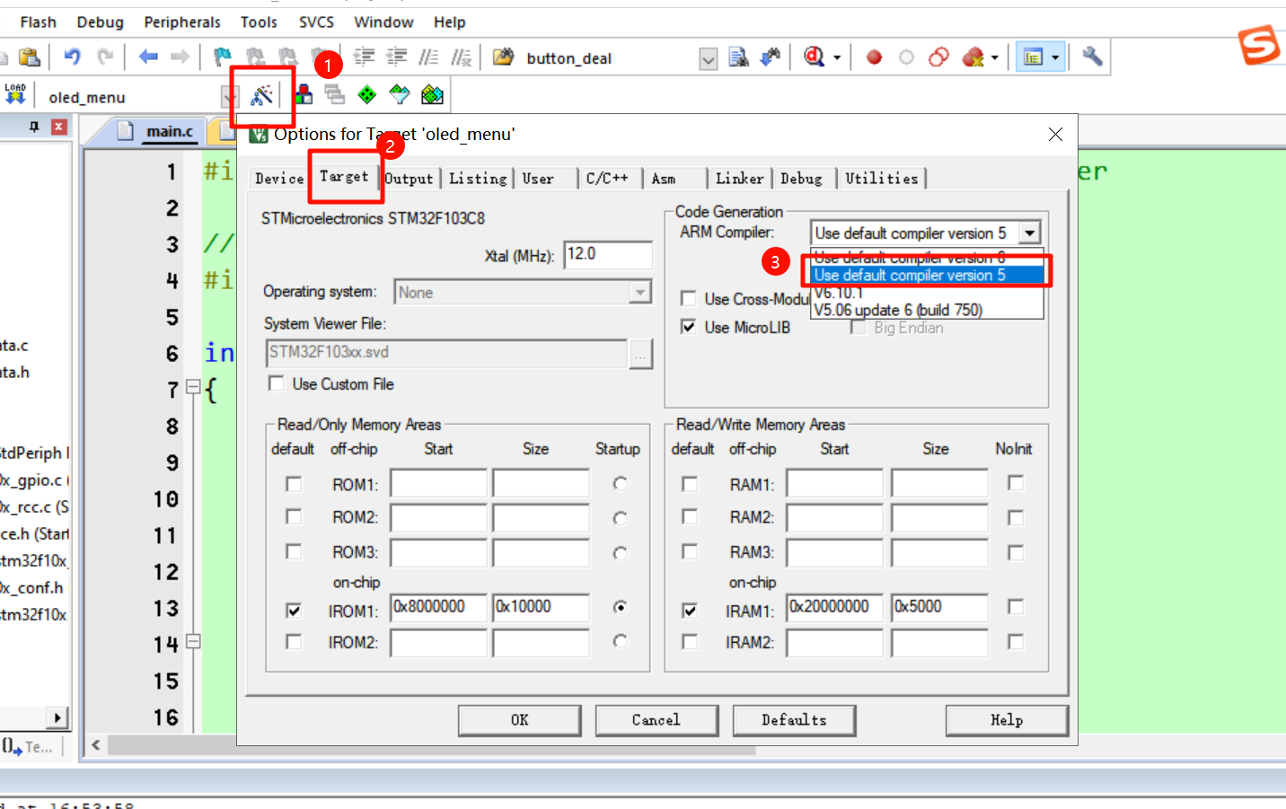Uncheck the IRAM1 default checkbox
Image resolution: width=1286 pixels, height=809 pixels.
pos(690,611)
